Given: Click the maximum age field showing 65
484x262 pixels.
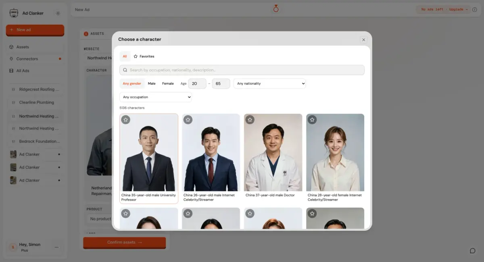Looking at the screenshot, I should [221, 83].
